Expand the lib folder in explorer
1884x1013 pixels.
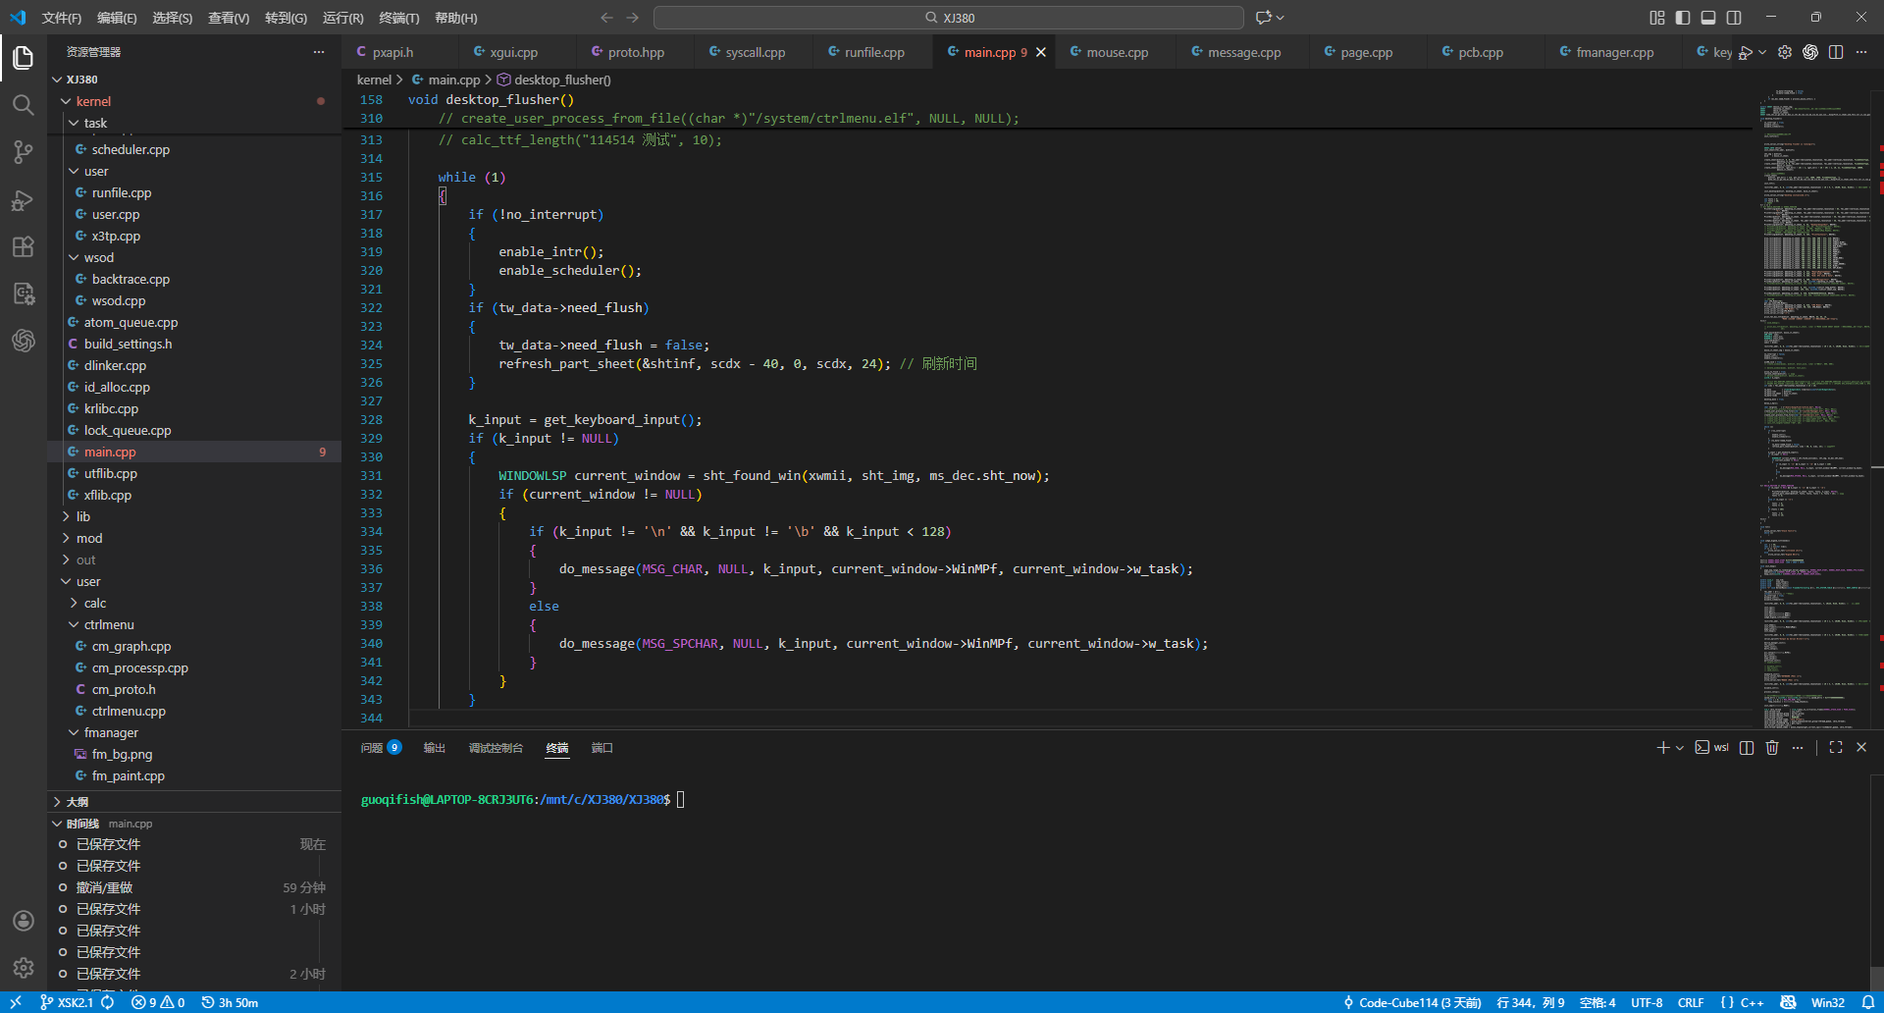pyautogui.click(x=83, y=517)
